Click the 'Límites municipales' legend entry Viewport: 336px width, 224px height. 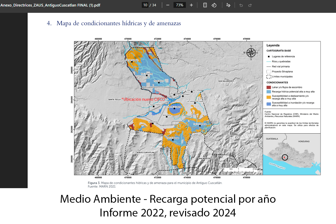282,76
